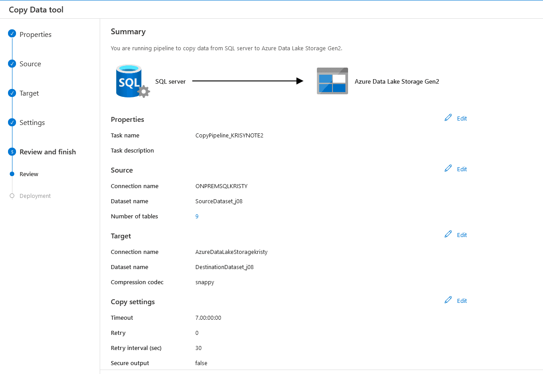Select the Review sub-step
Viewport: 543px width, 374px height.
click(x=29, y=174)
